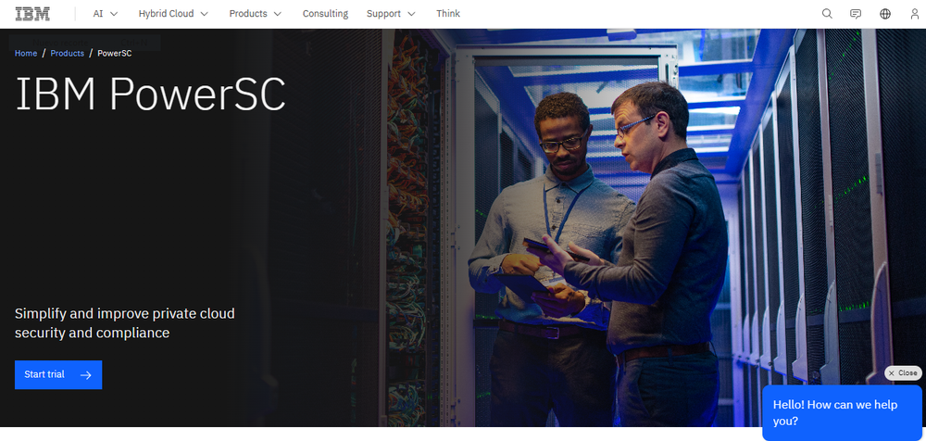This screenshot has height=441, width=926.
Task: Open the user profile icon
Action: (x=914, y=14)
